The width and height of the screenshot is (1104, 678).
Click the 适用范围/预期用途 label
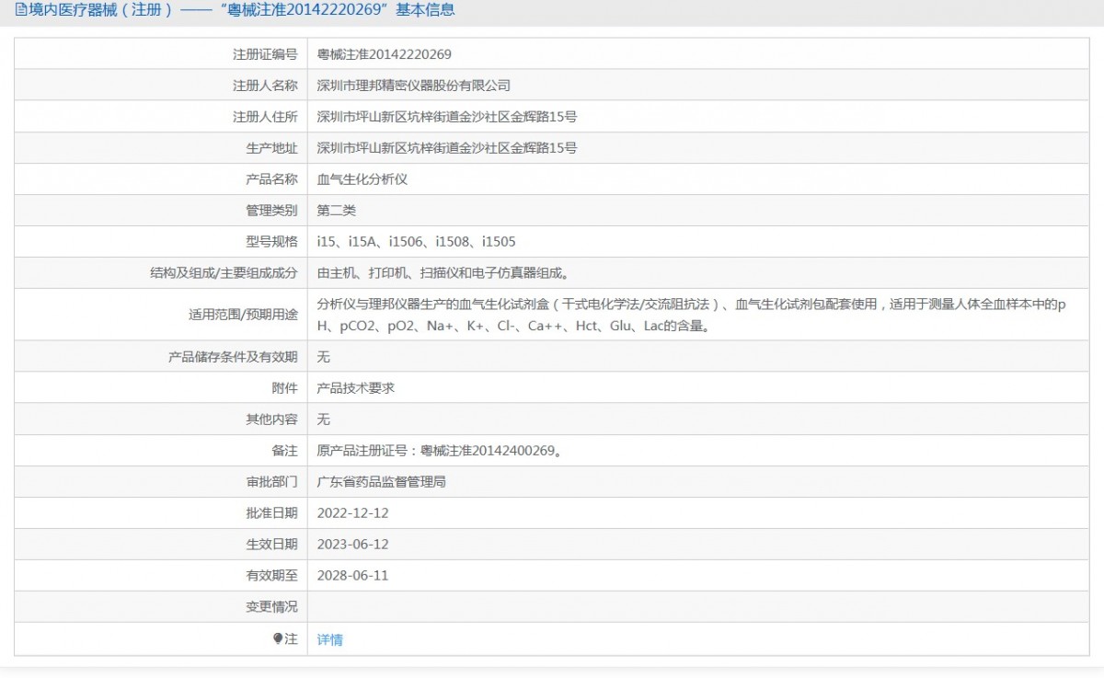[x=243, y=315]
